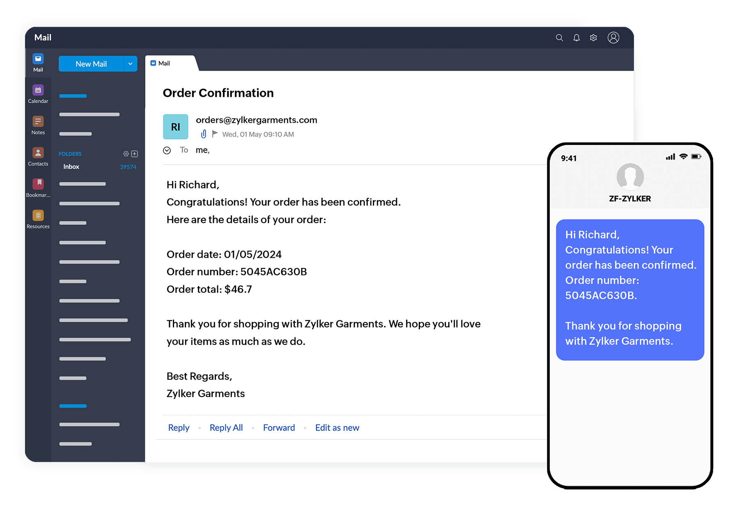This screenshot has width=739, height=520.
Task: Flag the Order Confirmation email
Action: (215, 134)
